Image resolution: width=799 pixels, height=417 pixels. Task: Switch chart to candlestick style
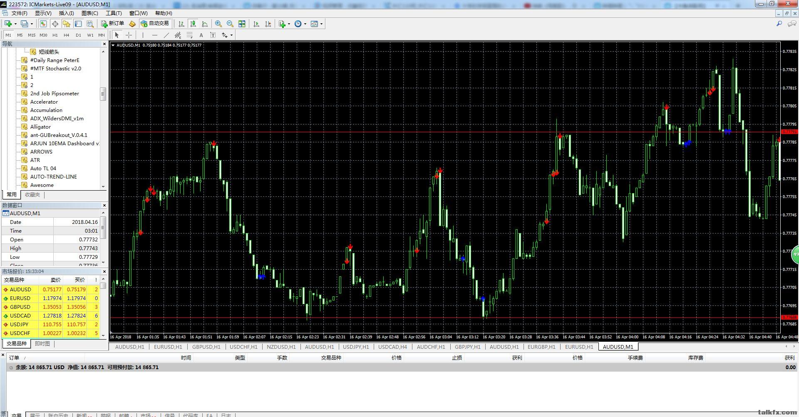pyautogui.click(x=193, y=24)
